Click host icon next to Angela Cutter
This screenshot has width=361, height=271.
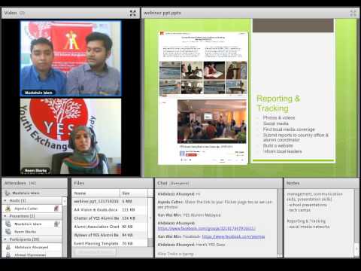pyautogui.click(x=8, y=209)
